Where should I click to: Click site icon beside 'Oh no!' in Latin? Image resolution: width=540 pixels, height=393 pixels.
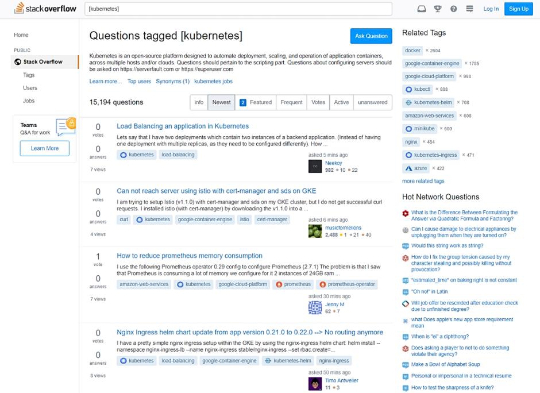click(x=406, y=292)
